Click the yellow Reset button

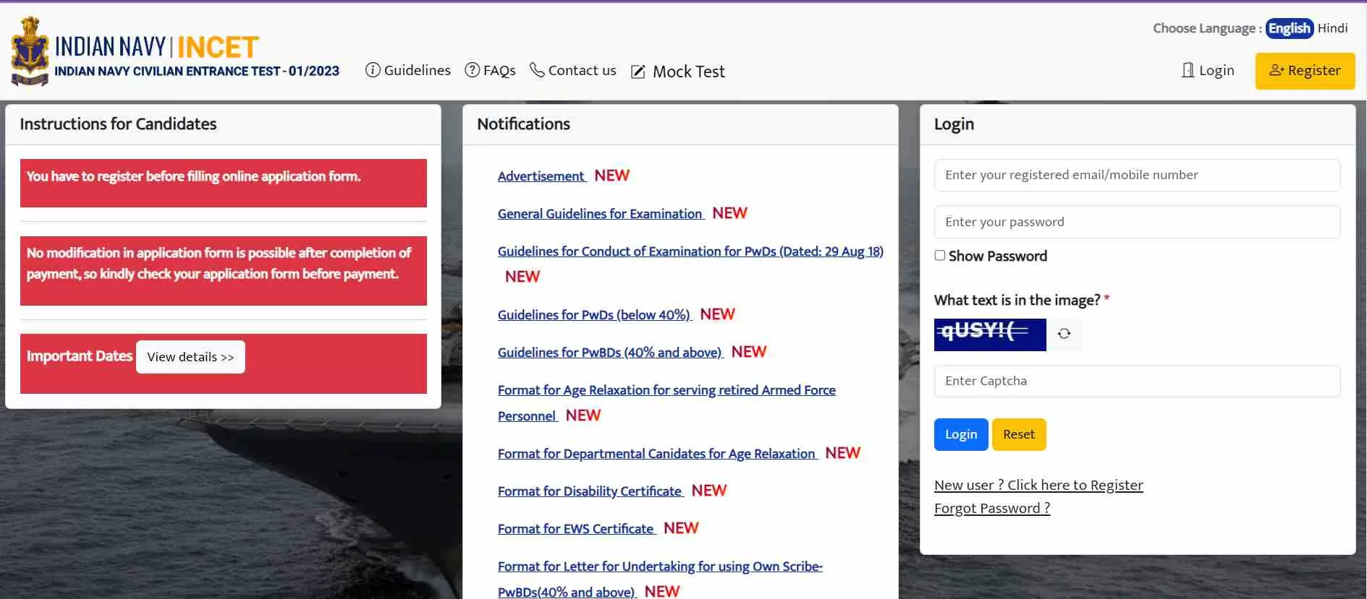pos(1019,434)
